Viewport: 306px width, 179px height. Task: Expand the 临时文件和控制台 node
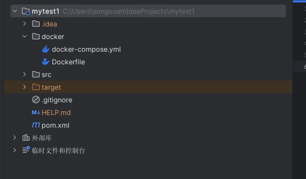pyautogui.click(x=14, y=151)
